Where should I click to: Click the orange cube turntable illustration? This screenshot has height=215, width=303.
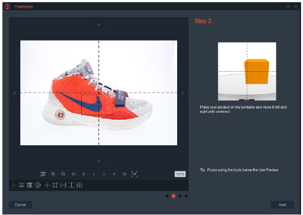pos(247,71)
